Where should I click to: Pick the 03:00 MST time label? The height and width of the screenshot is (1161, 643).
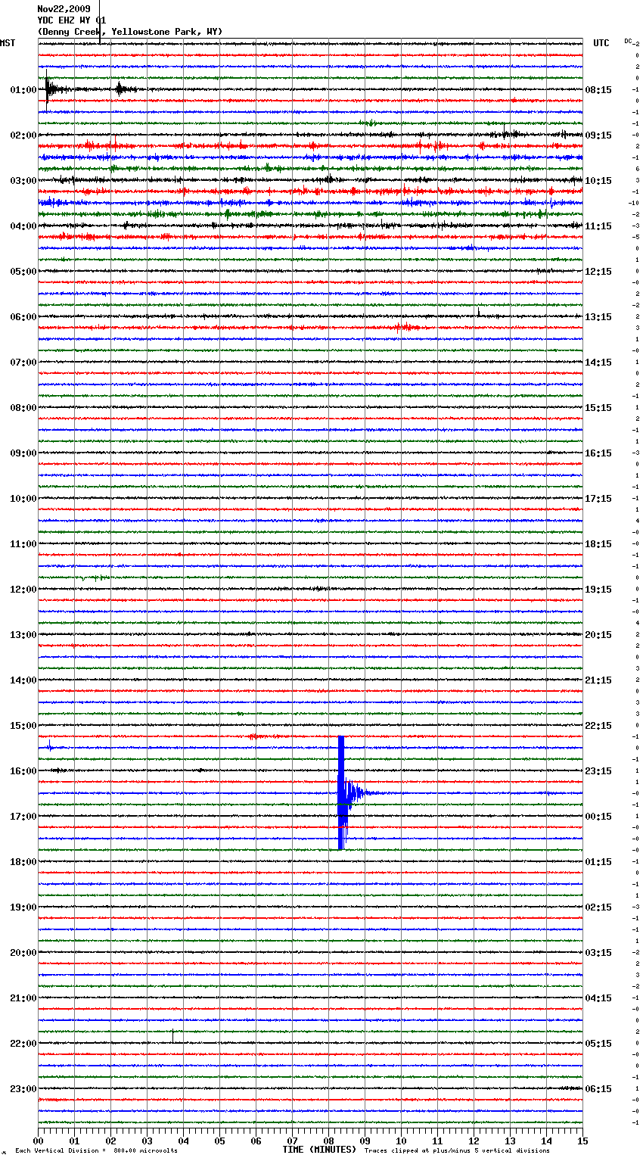[x=23, y=181]
